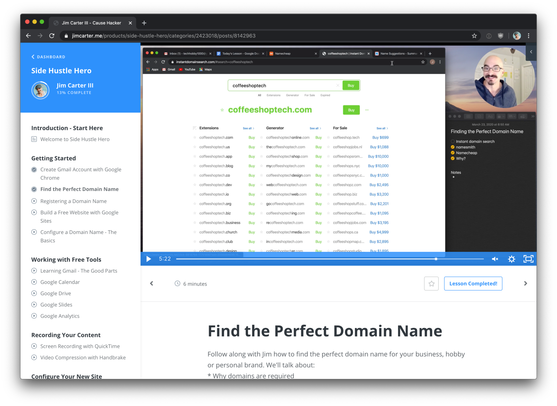Screen dimensions: 557x406
Task: Click the Expired filter tab in video
Action: click(325, 95)
